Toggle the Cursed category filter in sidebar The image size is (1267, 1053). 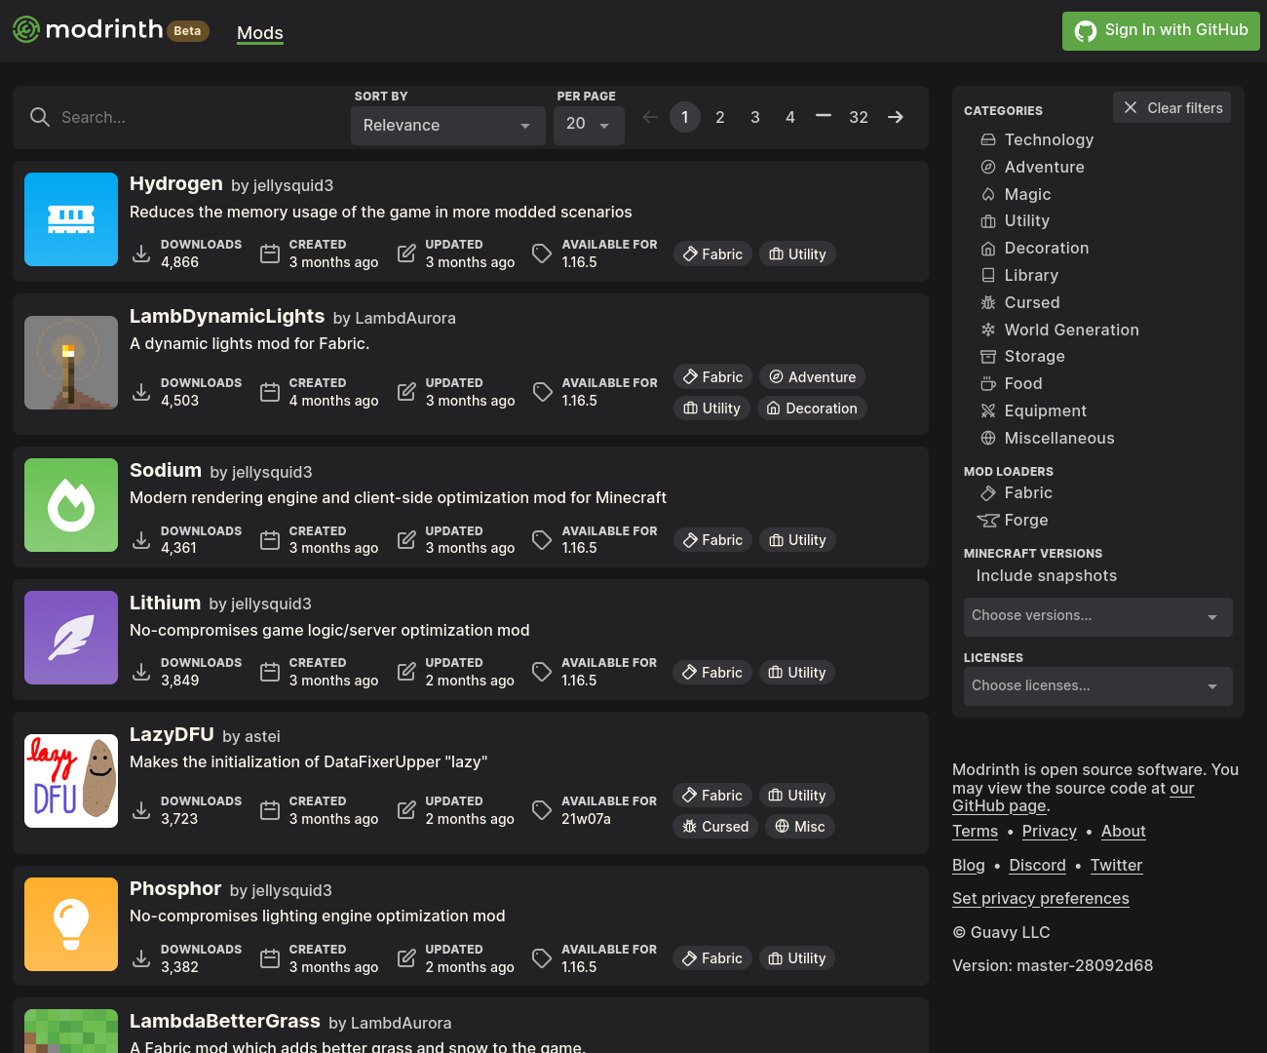click(1019, 302)
